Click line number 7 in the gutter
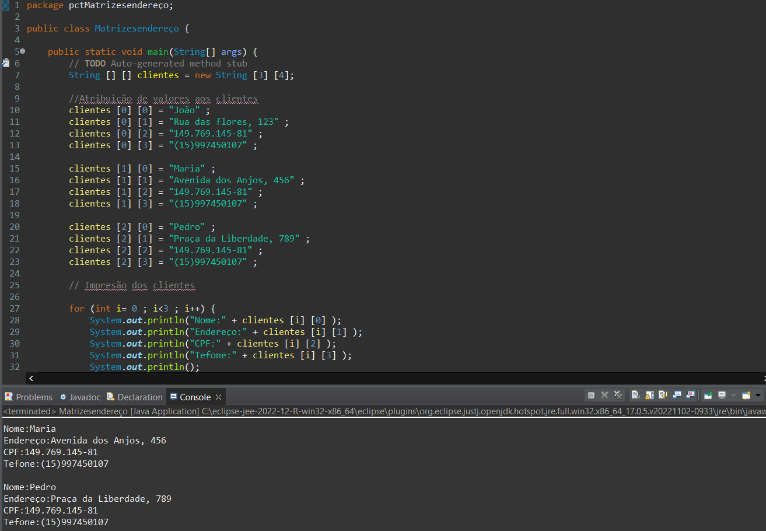The image size is (766, 531). coord(17,75)
